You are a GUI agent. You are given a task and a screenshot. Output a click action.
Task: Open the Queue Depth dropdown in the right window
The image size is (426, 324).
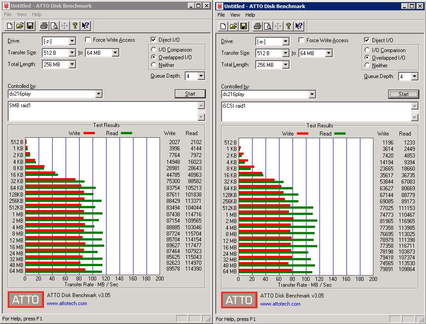pos(415,77)
